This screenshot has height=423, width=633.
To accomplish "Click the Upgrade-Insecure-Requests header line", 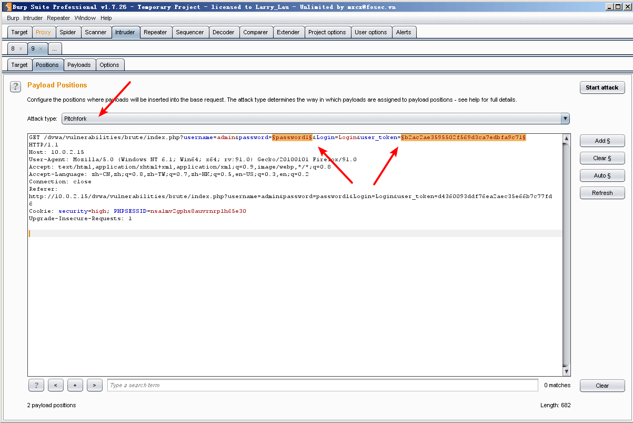I will (x=80, y=219).
